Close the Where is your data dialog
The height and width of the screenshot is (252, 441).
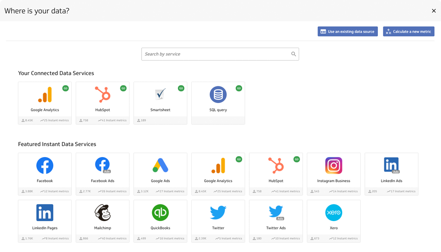pos(434,11)
